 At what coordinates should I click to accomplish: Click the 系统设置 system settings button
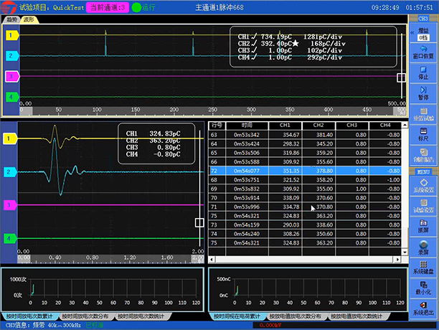423,186
